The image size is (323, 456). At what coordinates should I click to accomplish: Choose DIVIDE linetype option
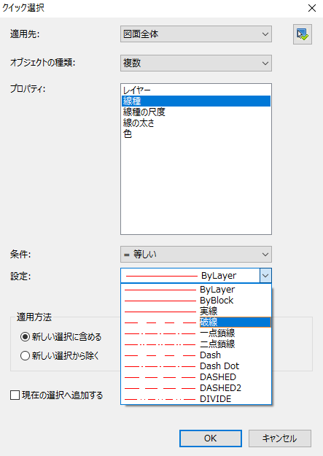196,399
